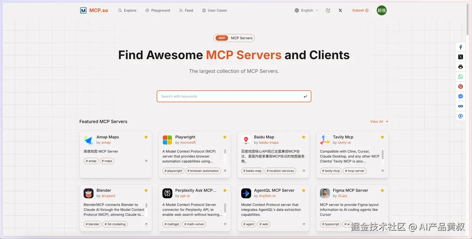
Task: Click the star on Playwright card
Action: (225, 137)
